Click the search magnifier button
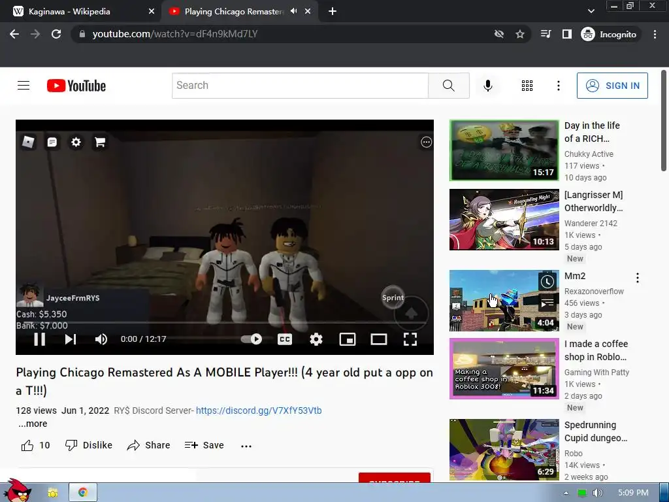Screen dimensions: 669x502 [x=448, y=86]
